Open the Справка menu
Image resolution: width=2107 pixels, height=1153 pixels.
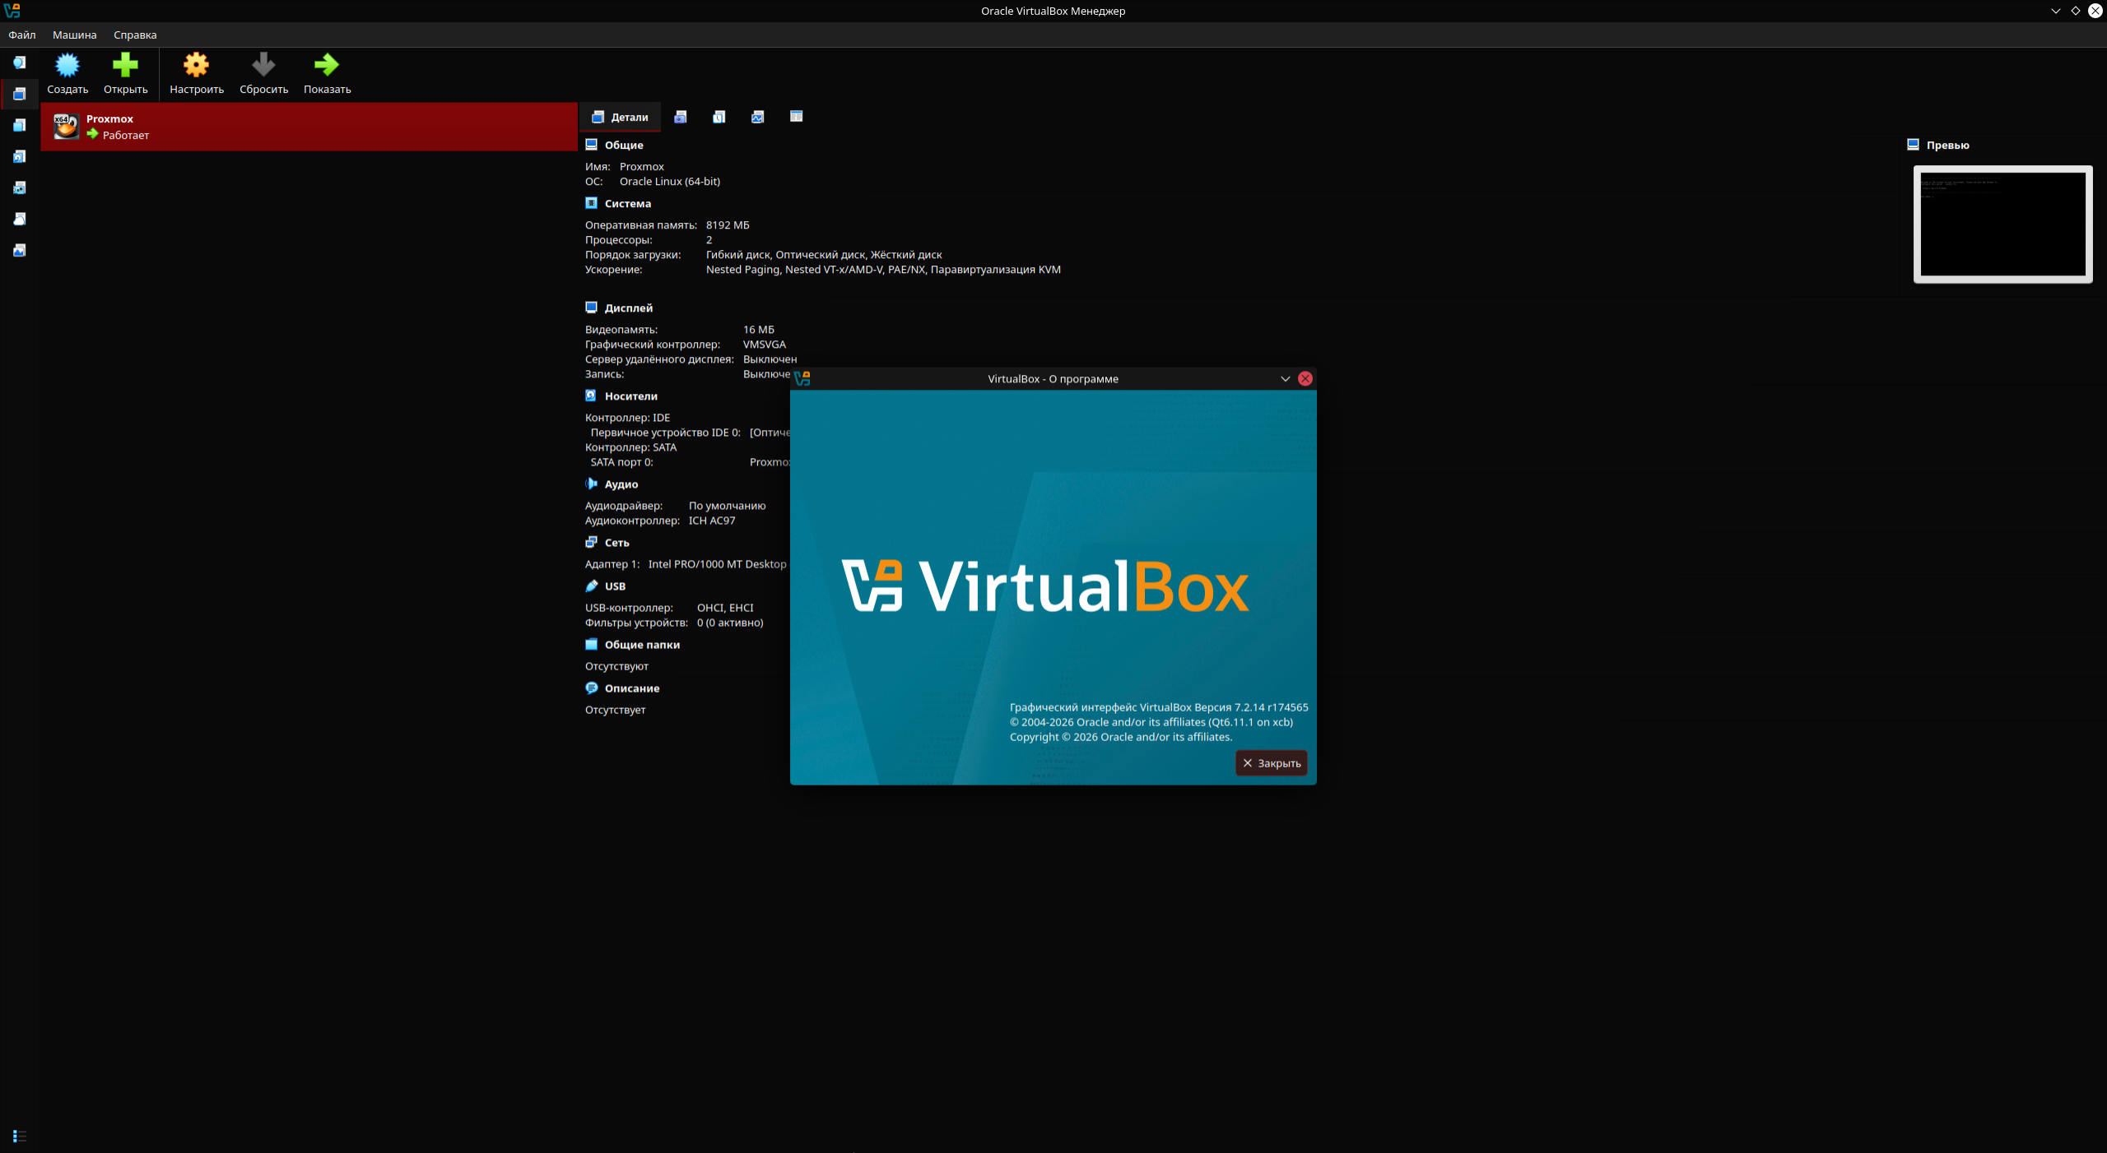[x=135, y=35]
